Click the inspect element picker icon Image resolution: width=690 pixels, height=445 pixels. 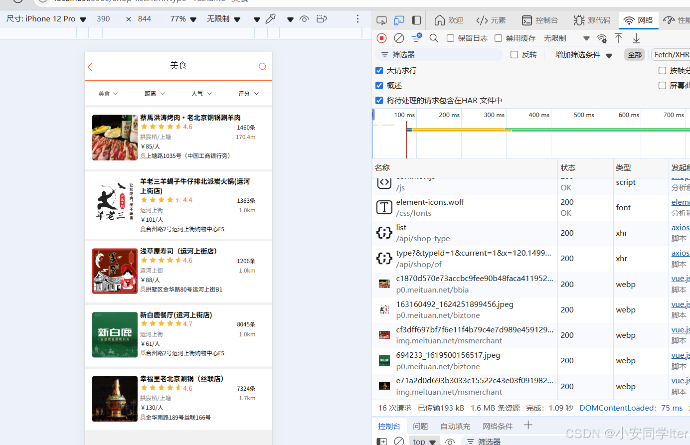pyautogui.click(x=381, y=20)
